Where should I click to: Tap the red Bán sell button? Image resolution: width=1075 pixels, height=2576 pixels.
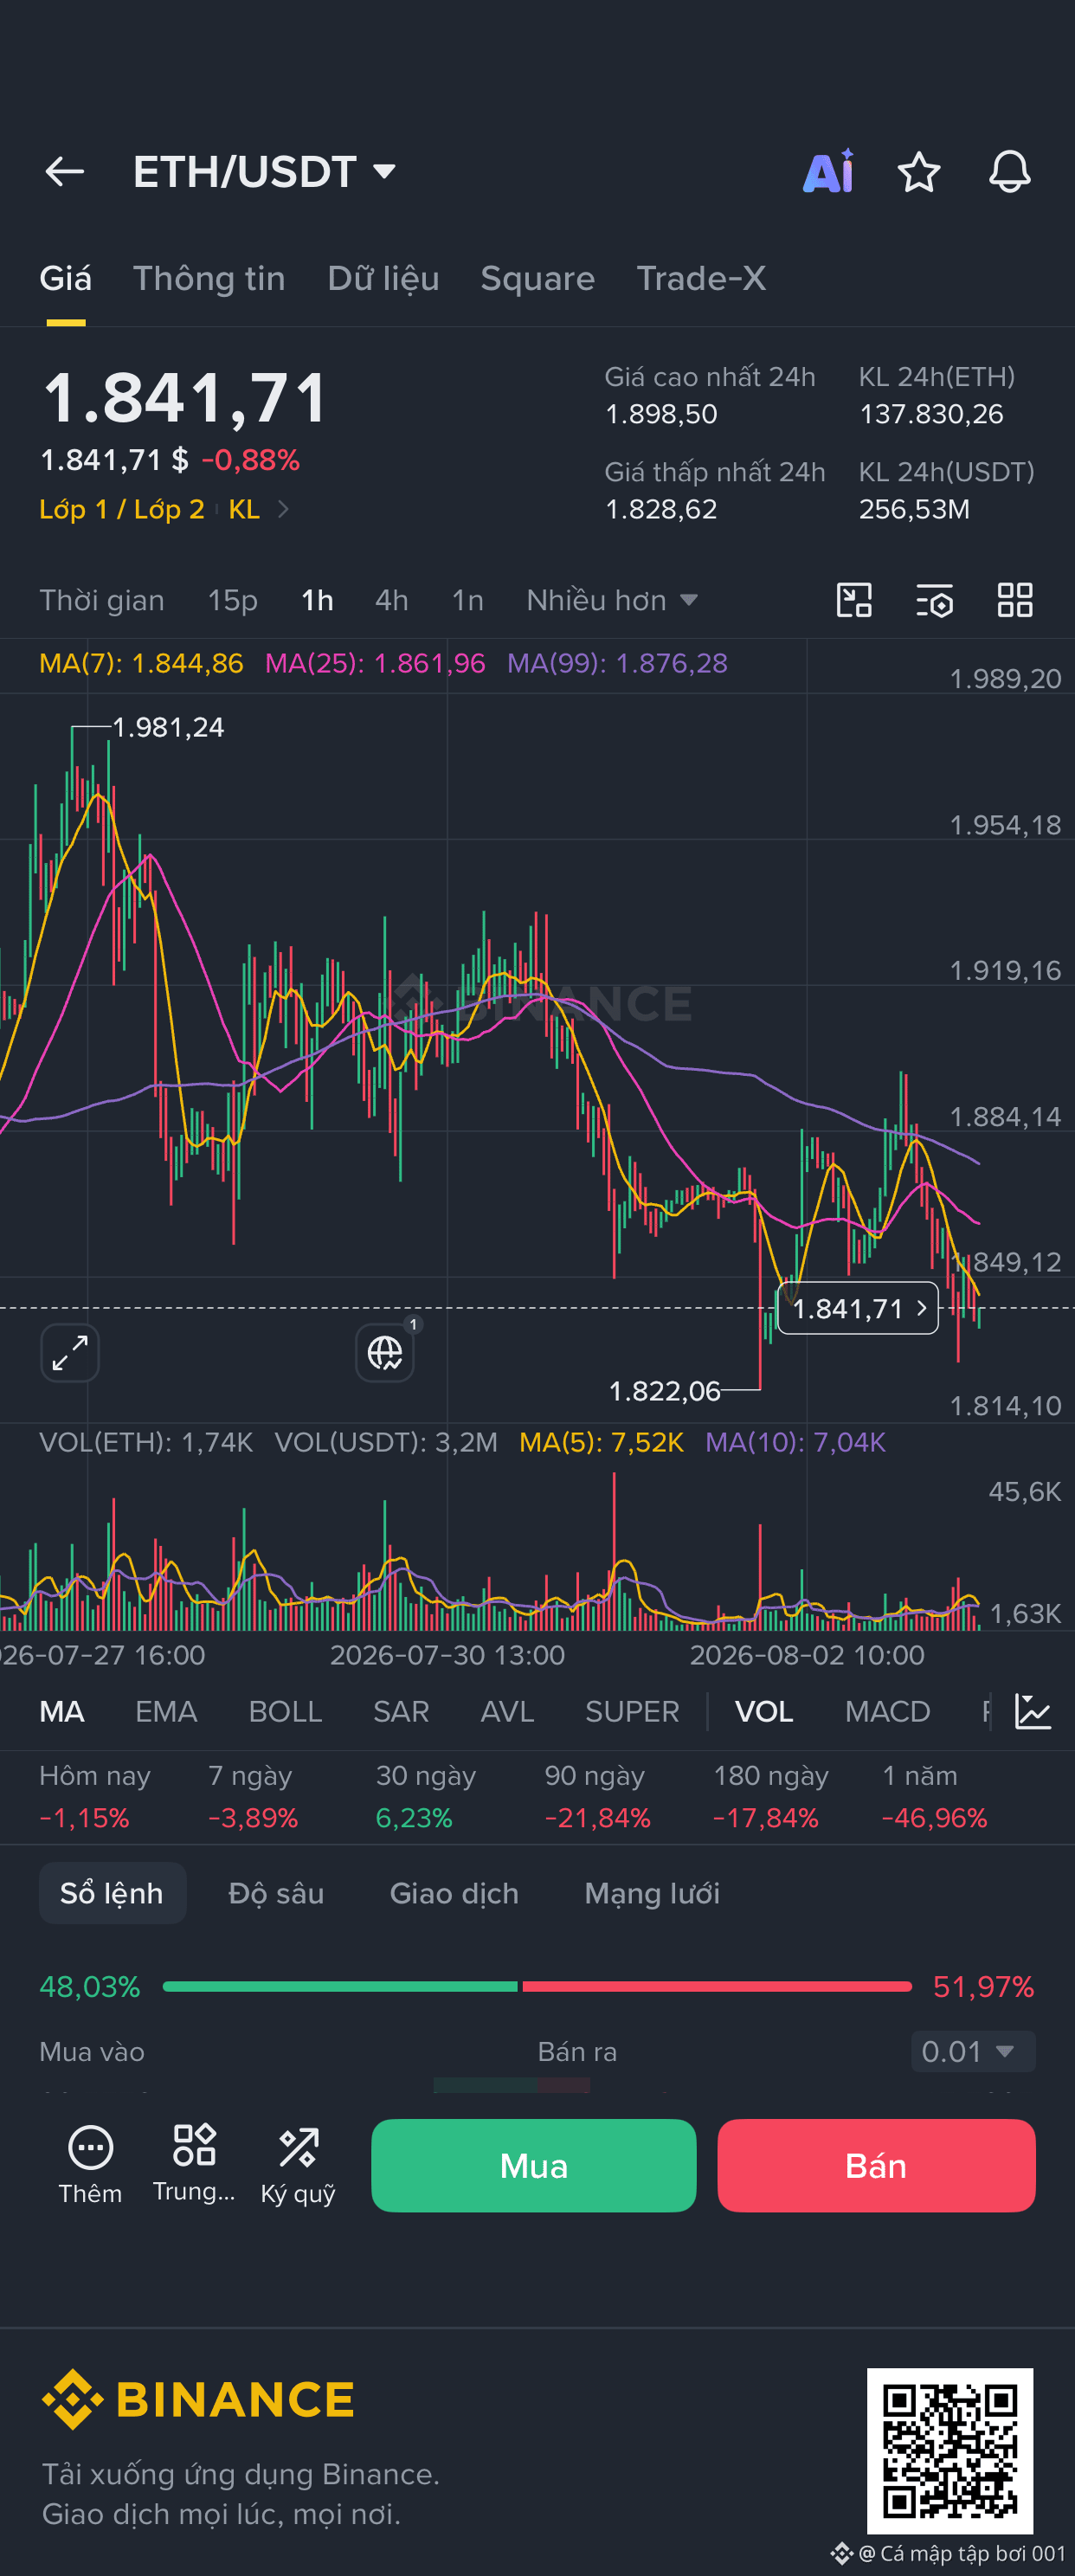click(876, 2165)
